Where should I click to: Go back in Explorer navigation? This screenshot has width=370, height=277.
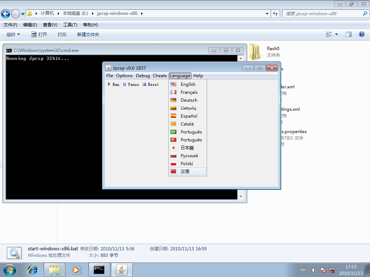point(5,14)
